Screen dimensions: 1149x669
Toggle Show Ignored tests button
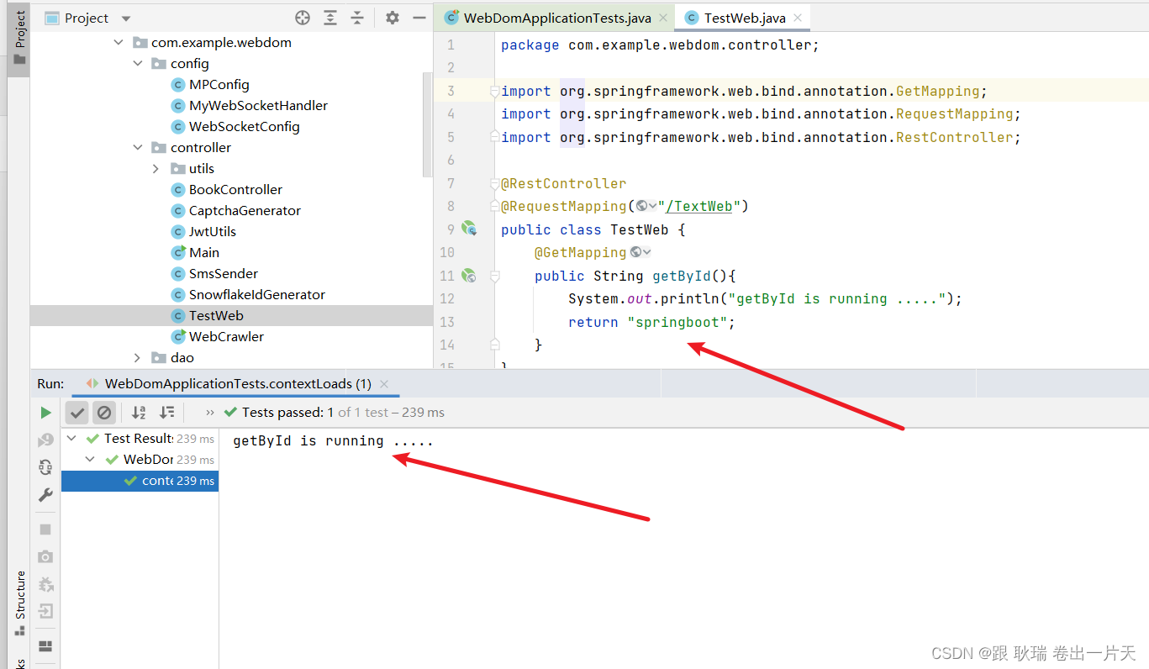pos(103,413)
